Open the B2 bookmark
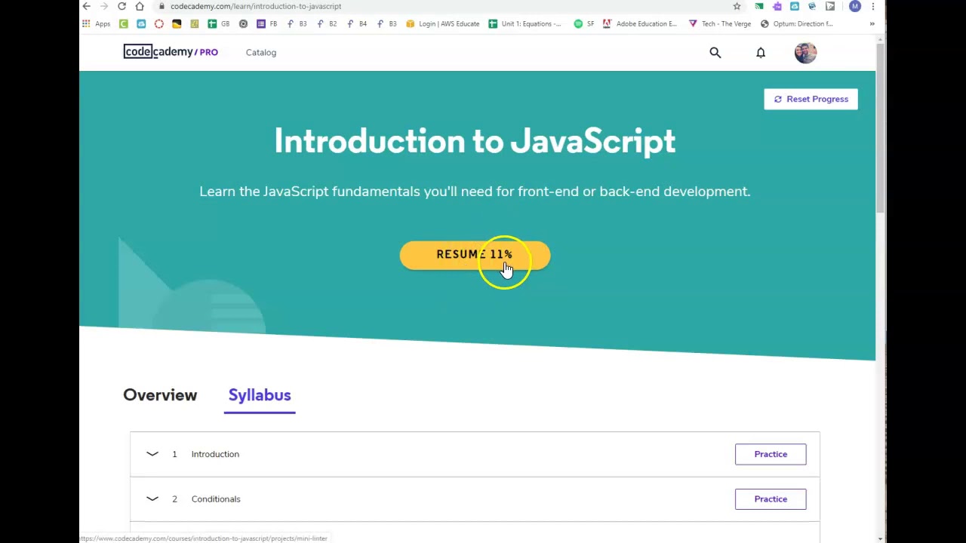The height and width of the screenshot is (543, 966). pyautogui.click(x=327, y=23)
